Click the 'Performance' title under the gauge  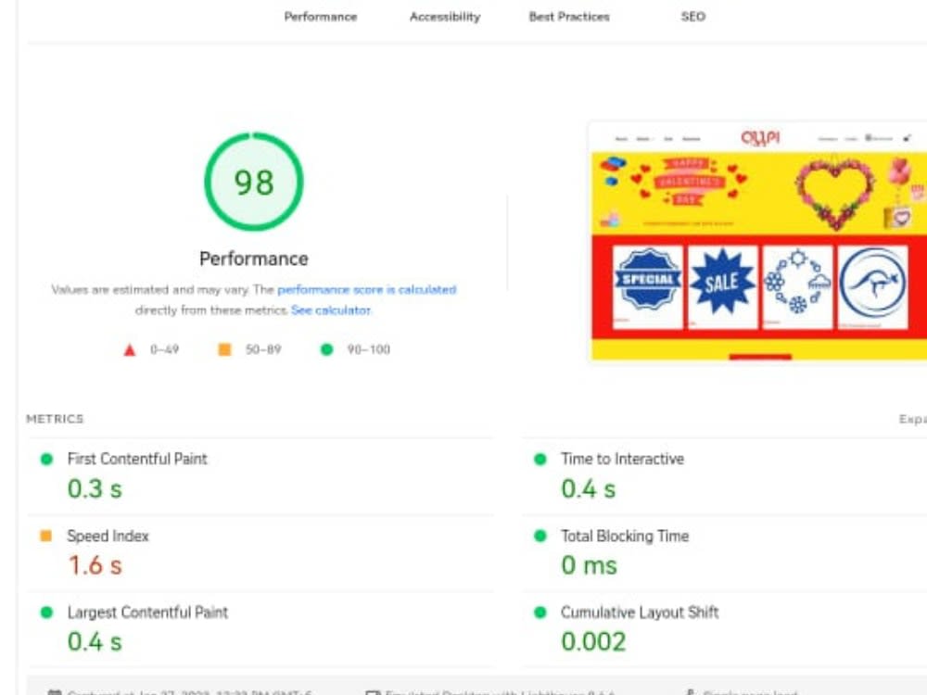254,259
